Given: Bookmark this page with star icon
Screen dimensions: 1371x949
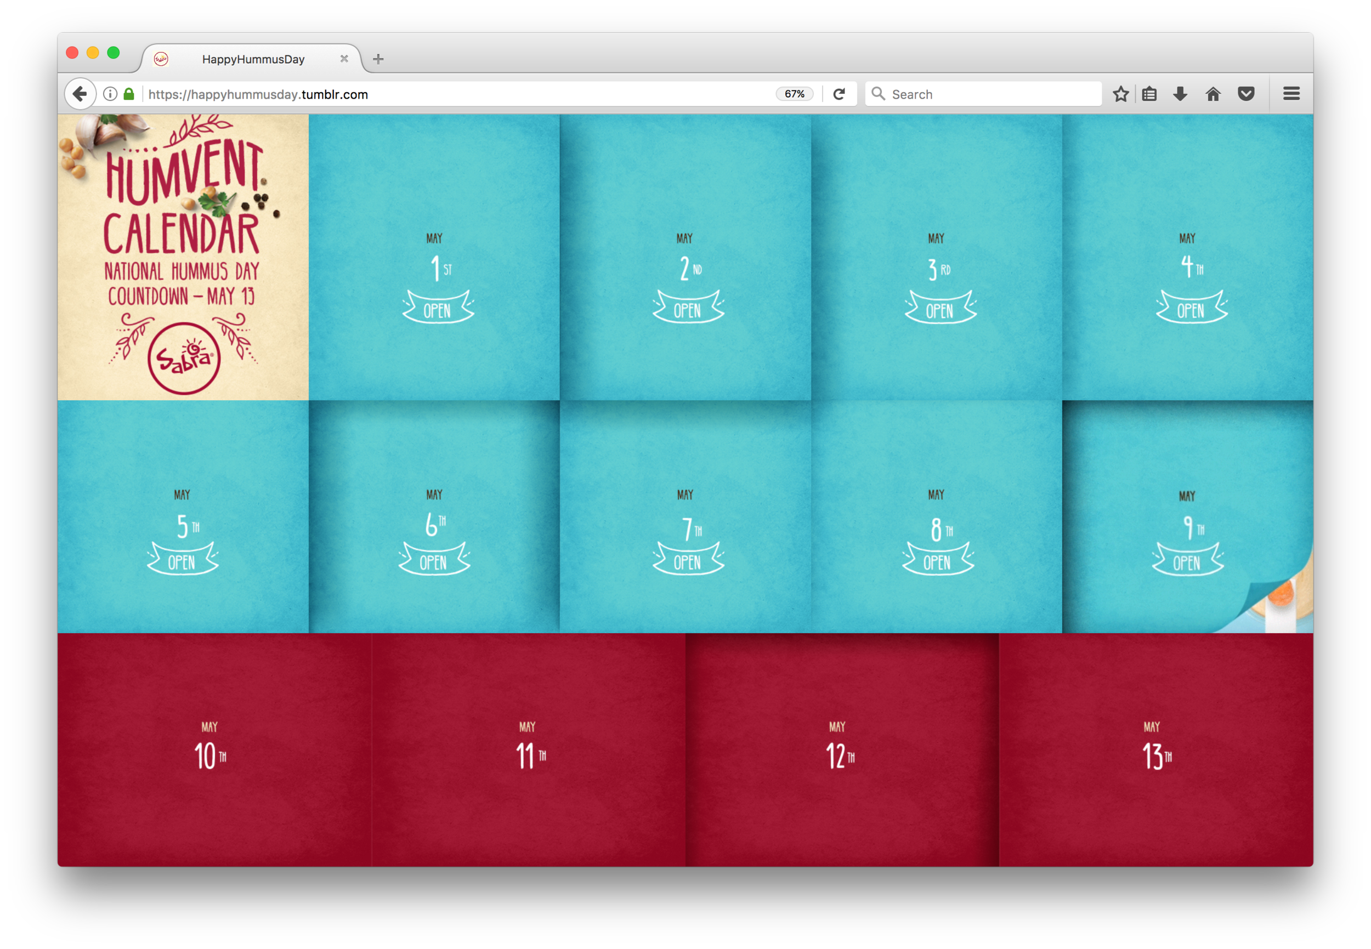Looking at the screenshot, I should coord(1120,94).
